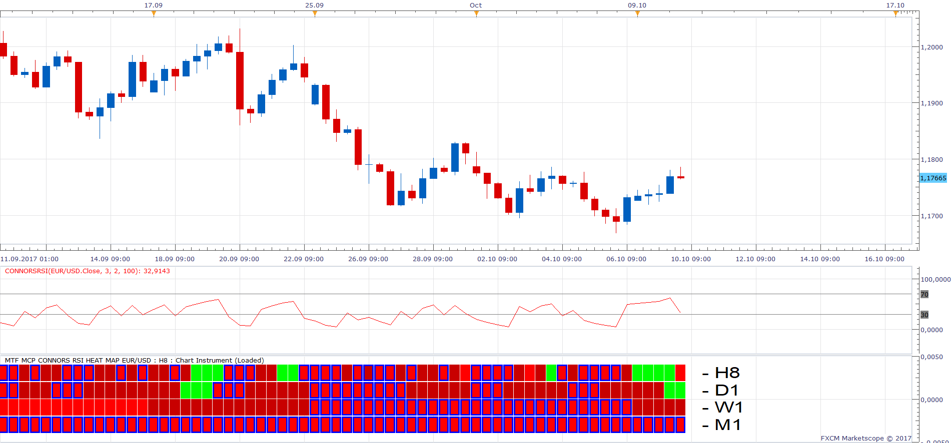Screen dimensions: 952x443
Task: Click the 1,2000 price axis label
Action: 931,47
